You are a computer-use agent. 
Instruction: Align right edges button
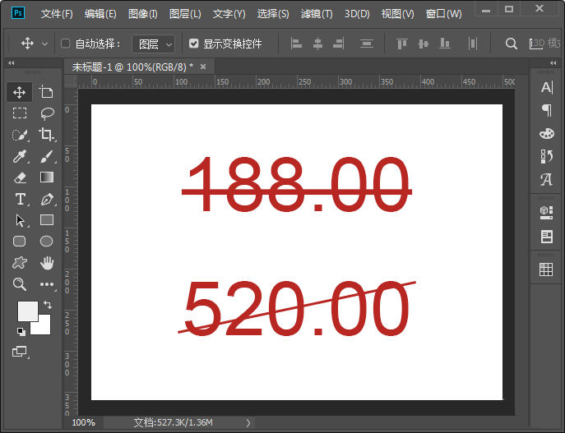pos(338,44)
